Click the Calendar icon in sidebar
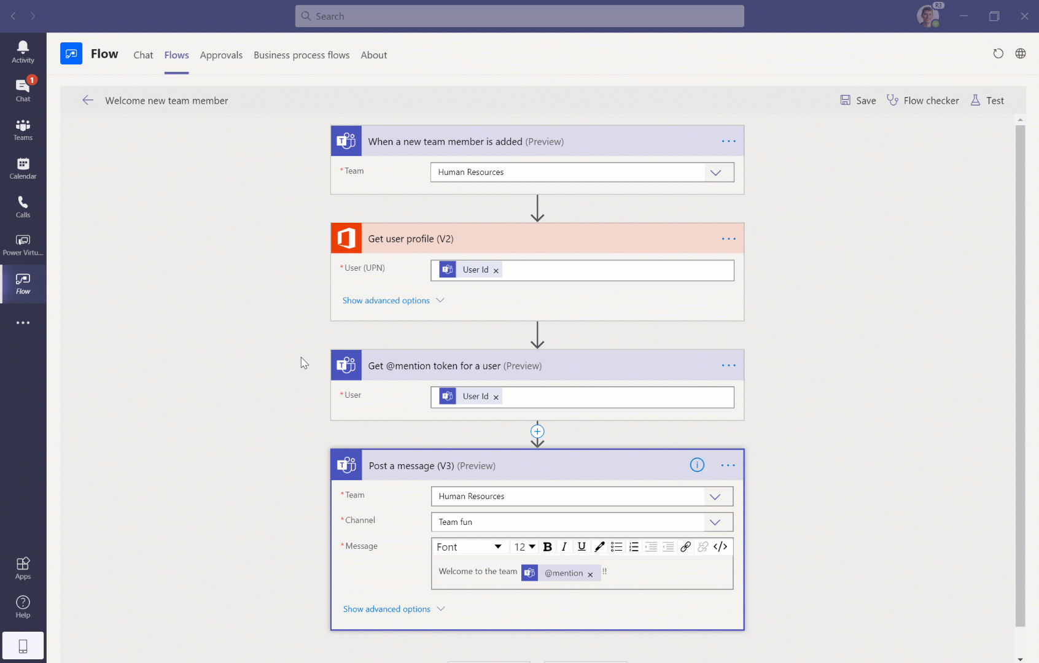The width and height of the screenshot is (1039, 663). [23, 168]
